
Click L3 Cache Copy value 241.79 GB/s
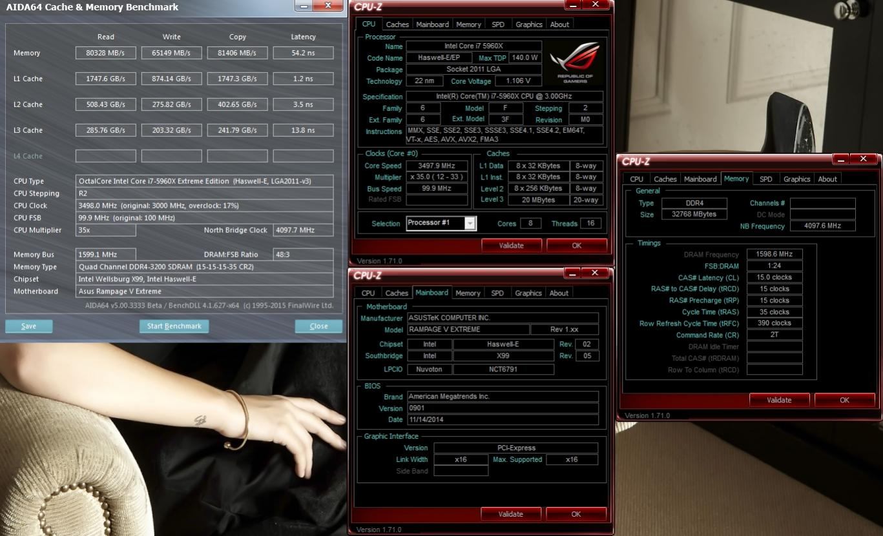click(238, 130)
